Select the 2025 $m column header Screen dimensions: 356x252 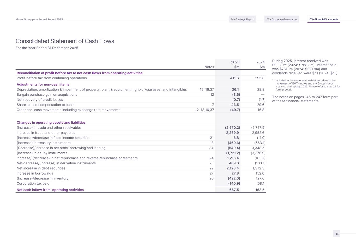coord(235,64)
